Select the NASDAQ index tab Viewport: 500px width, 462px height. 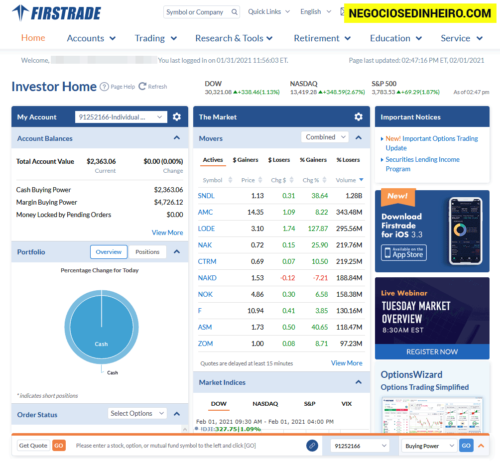coord(265,404)
